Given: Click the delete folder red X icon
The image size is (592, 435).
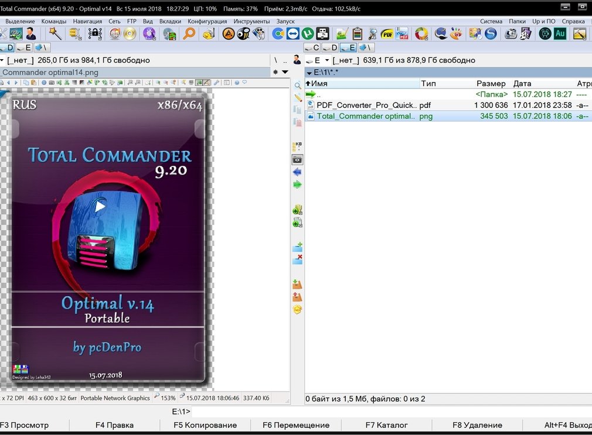Looking at the screenshot, I should (x=298, y=259).
